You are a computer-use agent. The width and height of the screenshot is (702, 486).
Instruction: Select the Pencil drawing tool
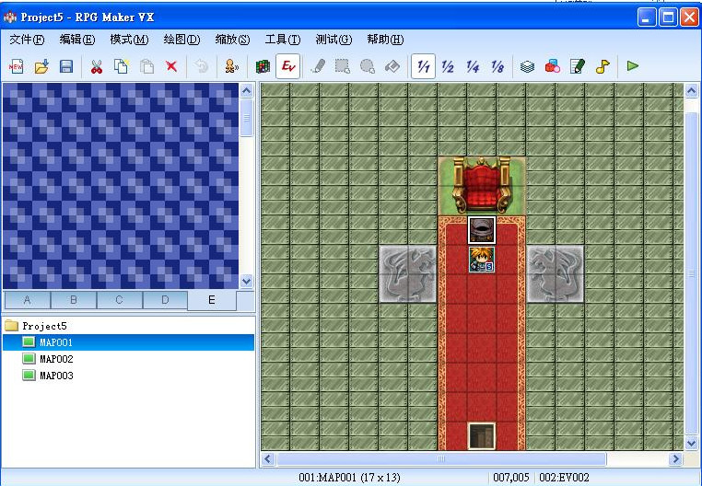pos(318,66)
